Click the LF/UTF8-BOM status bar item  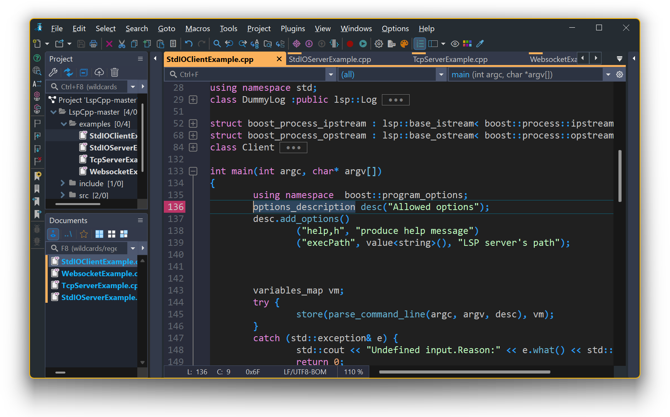[x=304, y=372]
